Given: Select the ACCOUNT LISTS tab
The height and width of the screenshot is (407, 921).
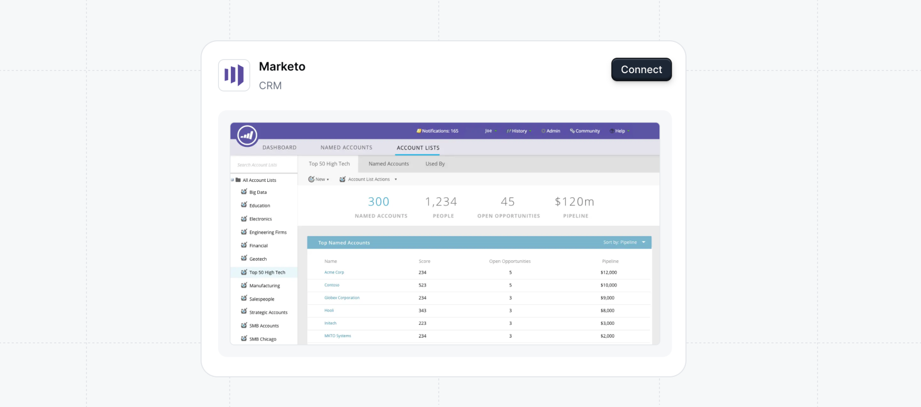Looking at the screenshot, I should [418, 148].
